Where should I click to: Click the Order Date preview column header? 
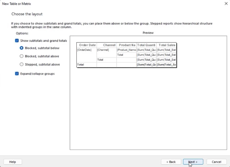tap(87, 45)
